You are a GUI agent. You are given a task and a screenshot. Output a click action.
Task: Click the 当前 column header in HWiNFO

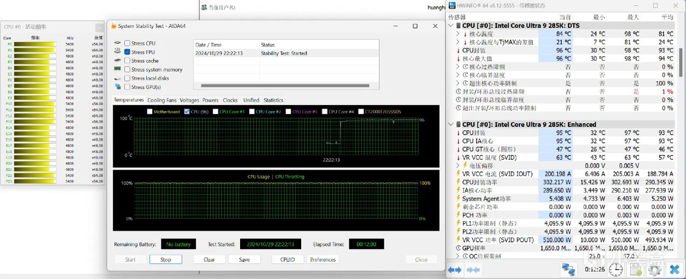point(564,17)
